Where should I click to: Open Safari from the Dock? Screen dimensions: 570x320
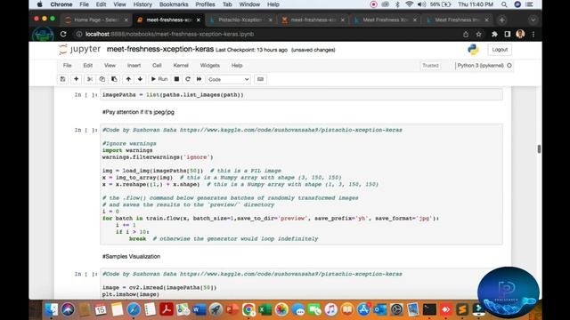pyautogui.click(x=134, y=309)
